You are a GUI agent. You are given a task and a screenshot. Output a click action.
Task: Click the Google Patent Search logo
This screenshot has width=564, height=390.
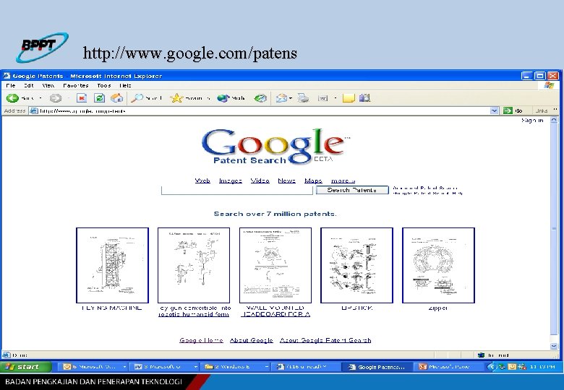click(275, 147)
